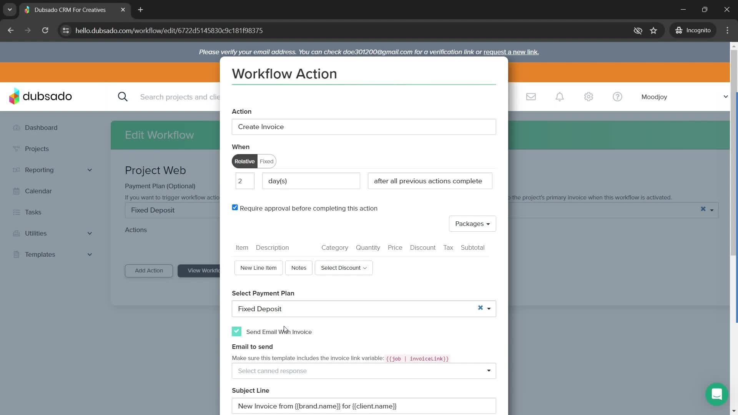Click the Add Action button
Image resolution: width=738 pixels, height=415 pixels.
click(149, 271)
